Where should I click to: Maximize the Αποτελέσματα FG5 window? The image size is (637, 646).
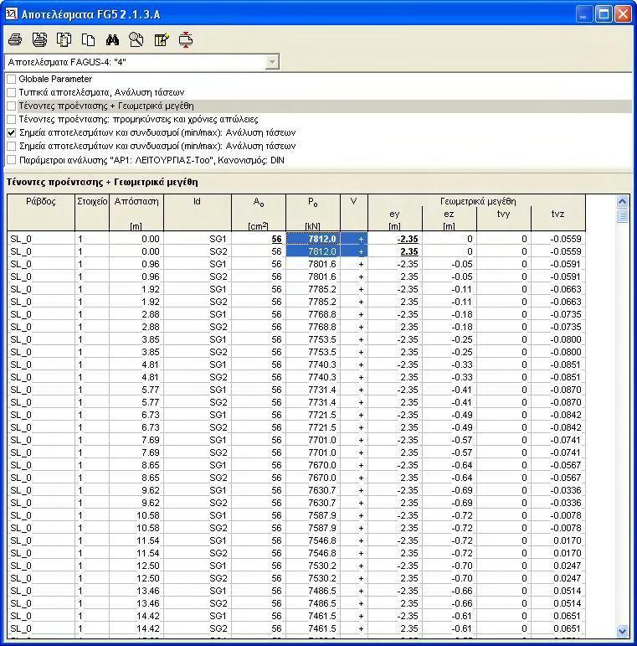tap(604, 14)
